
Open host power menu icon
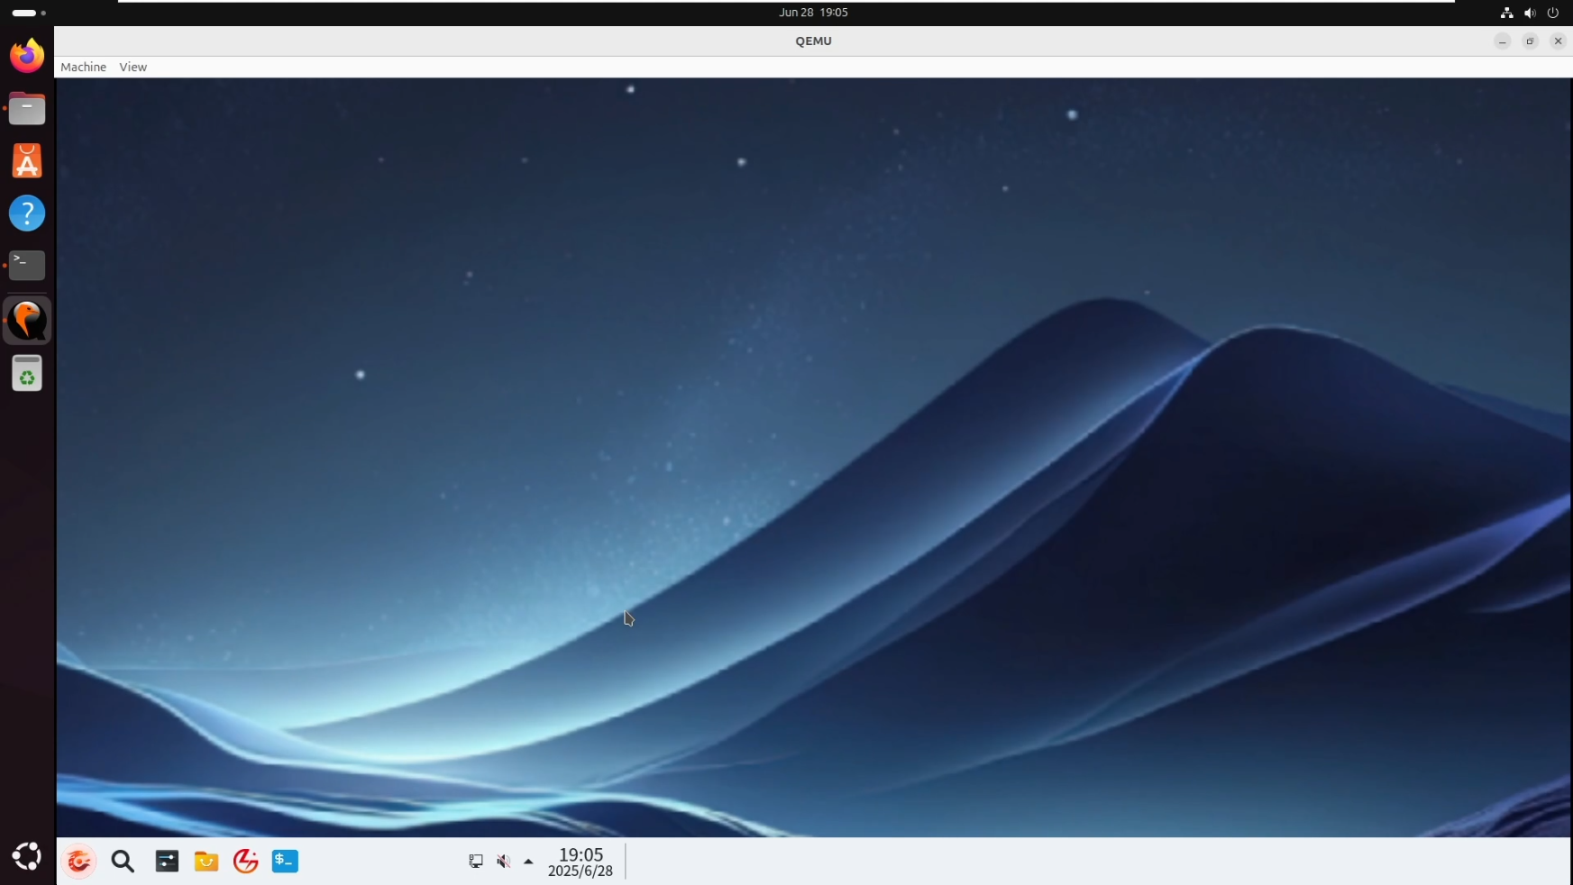[x=1553, y=13]
